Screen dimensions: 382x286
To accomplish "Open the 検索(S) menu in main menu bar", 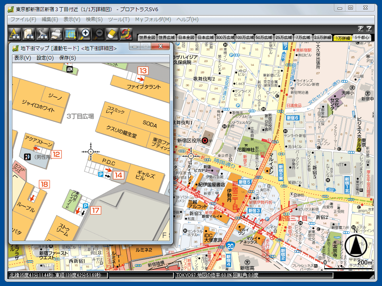I will (94, 19).
